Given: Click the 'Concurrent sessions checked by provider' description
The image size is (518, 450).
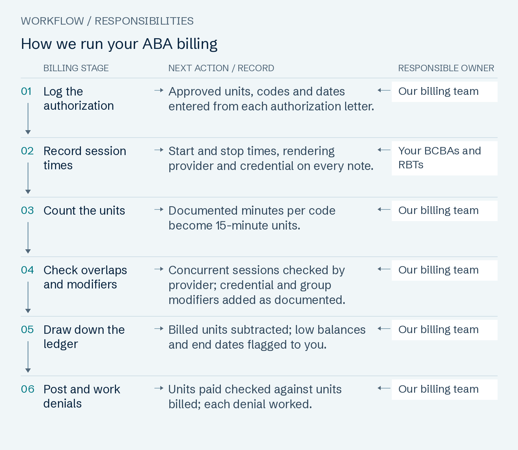Looking at the screenshot, I should tap(257, 285).
